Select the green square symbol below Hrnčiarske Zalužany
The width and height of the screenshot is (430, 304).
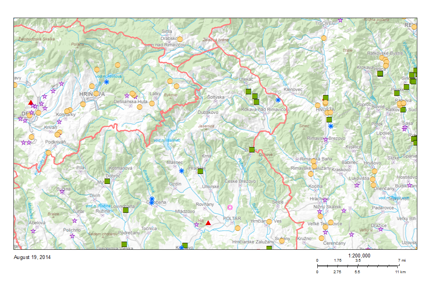[269, 248]
